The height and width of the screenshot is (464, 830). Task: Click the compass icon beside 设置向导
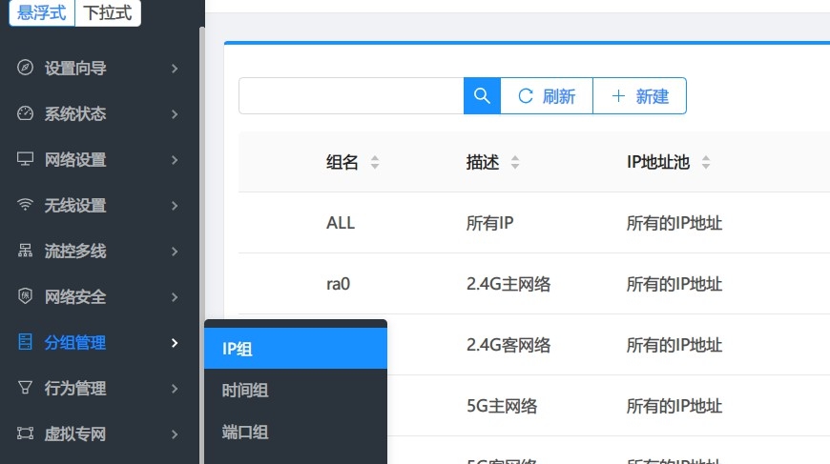tap(26, 69)
